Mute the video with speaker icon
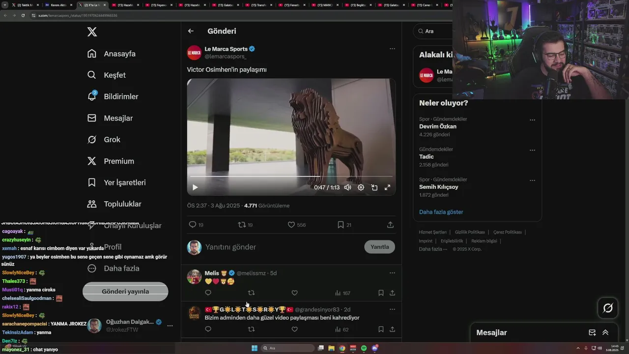 point(347,187)
